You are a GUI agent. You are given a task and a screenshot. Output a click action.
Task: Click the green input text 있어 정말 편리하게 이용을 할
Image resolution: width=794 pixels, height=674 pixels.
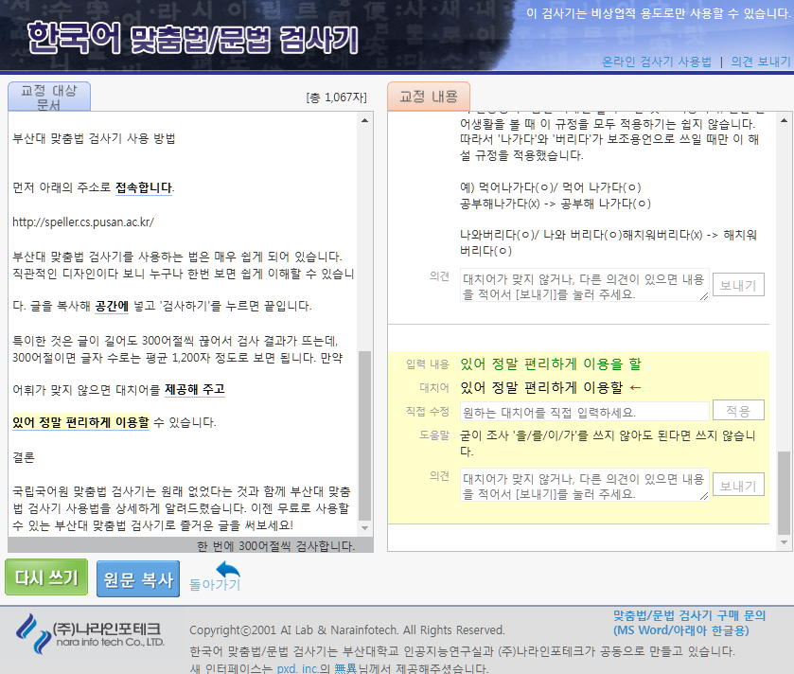[x=551, y=364]
